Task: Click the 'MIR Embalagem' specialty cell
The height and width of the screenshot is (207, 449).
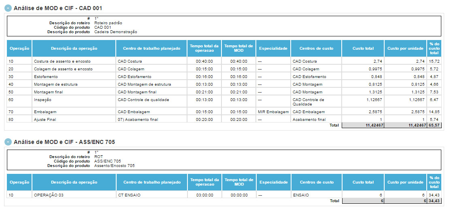Action: pyautogui.click(x=273, y=112)
